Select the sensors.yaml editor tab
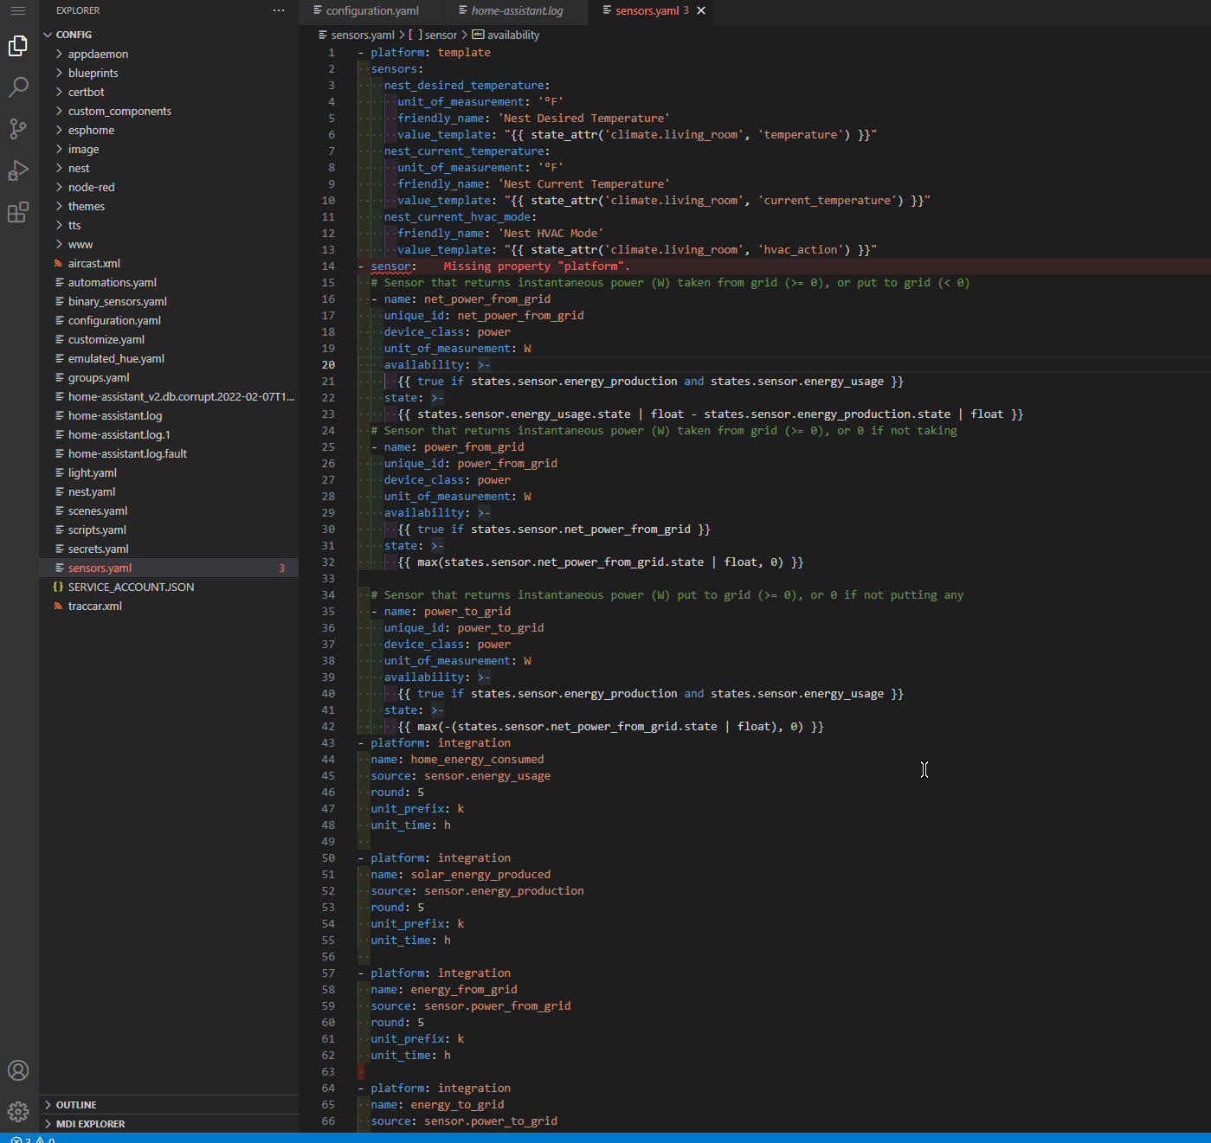 (646, 10)
